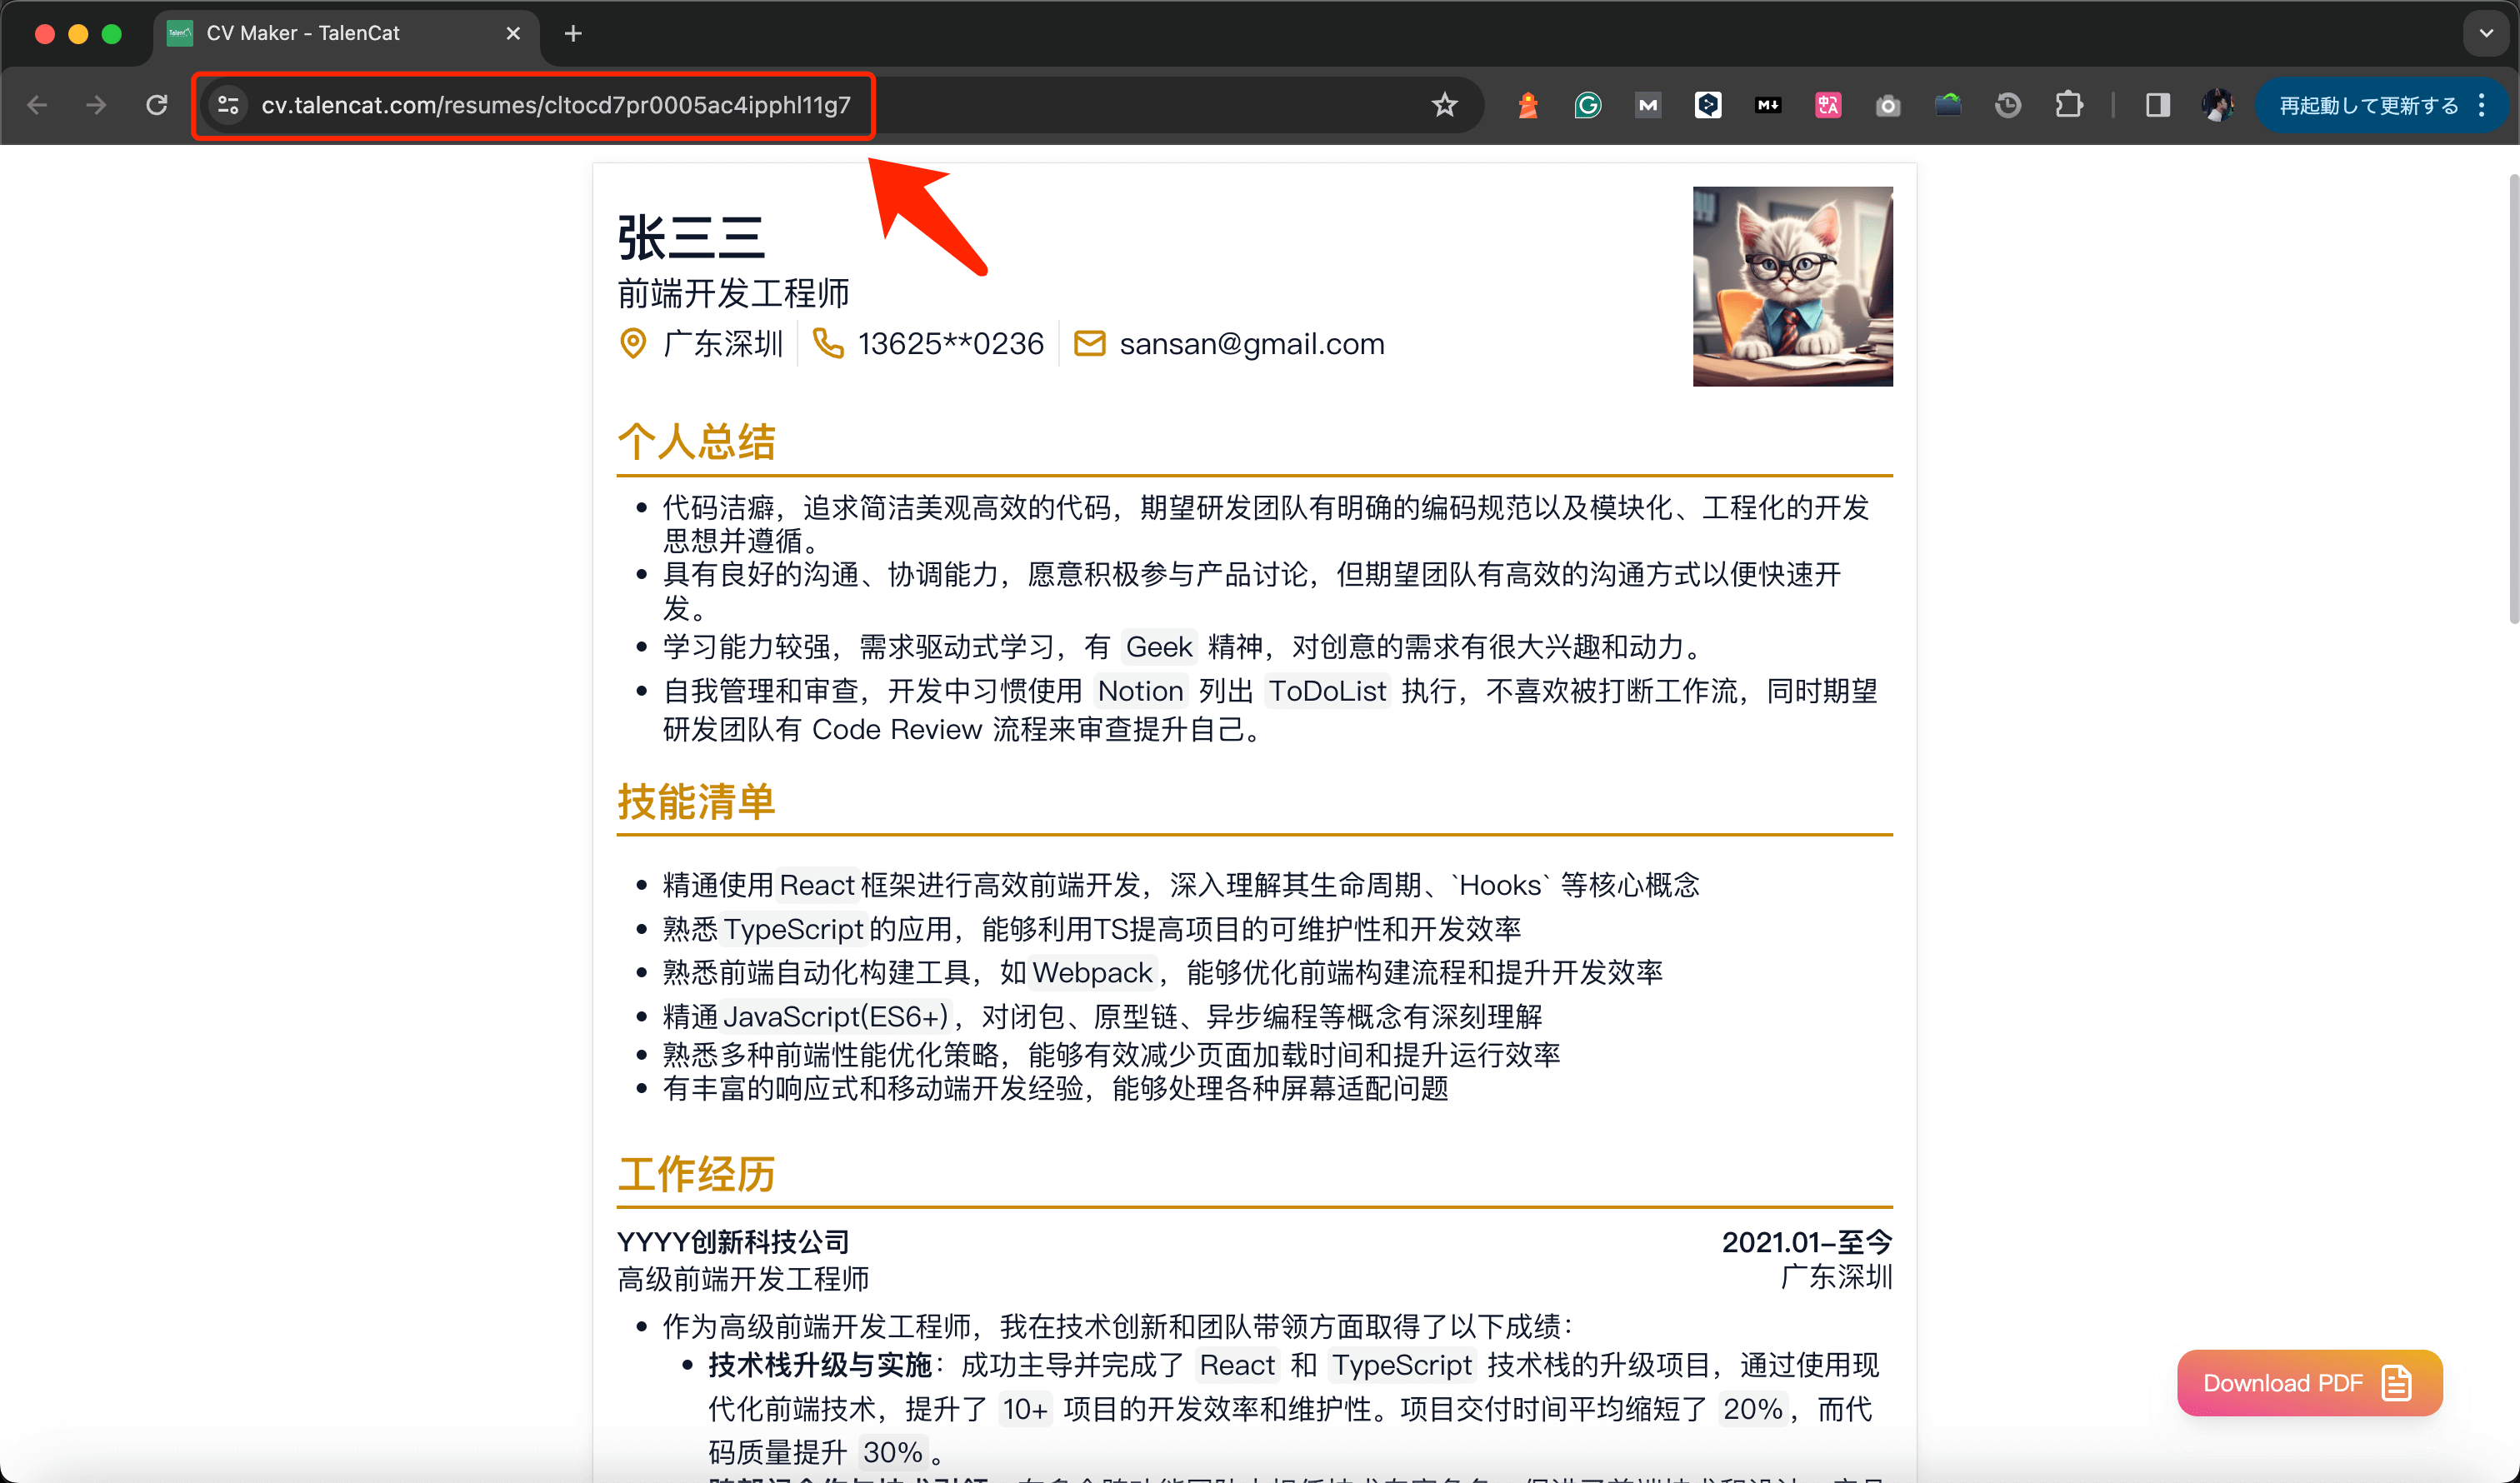Click the name heading 张三三
This screenshot has width=2520, height=1483.
[x=691, y=238]
